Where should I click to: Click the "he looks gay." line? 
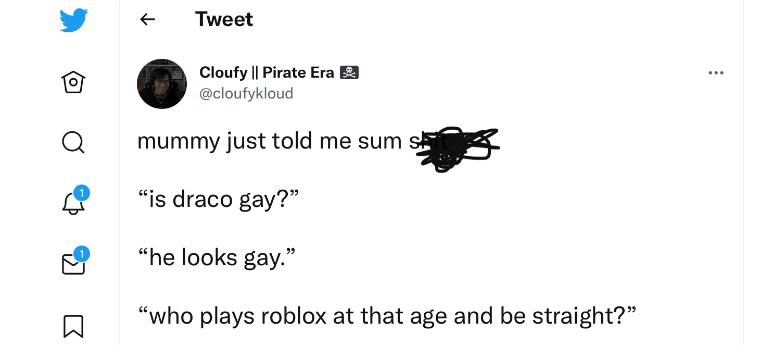[217, 257]
